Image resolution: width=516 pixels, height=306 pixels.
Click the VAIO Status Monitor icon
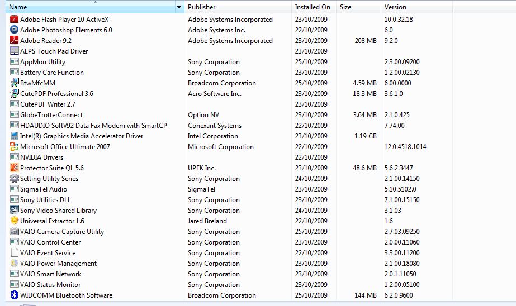coord(14,285)
